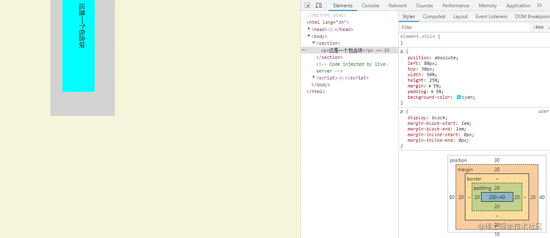Click the position top value 30
This screenshot has width=550, height=238.
(497, 160)
